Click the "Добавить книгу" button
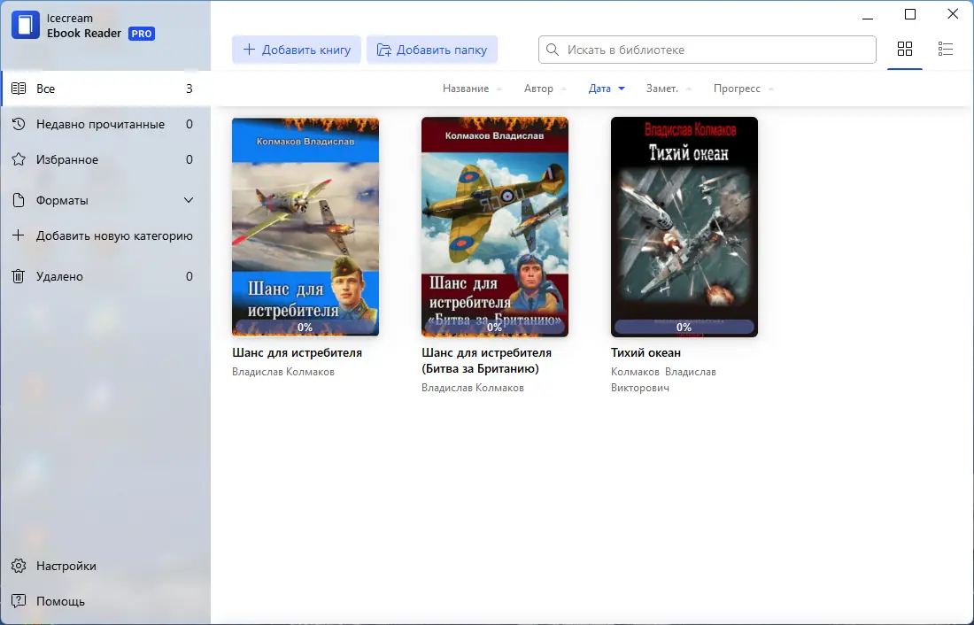Viewport: 974px width, 625px height. coord(297,50)
